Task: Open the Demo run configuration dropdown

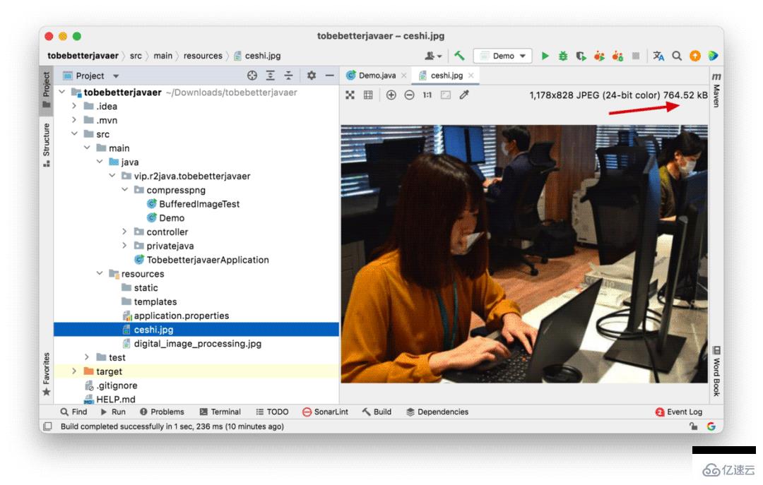Action: point(503,56)
